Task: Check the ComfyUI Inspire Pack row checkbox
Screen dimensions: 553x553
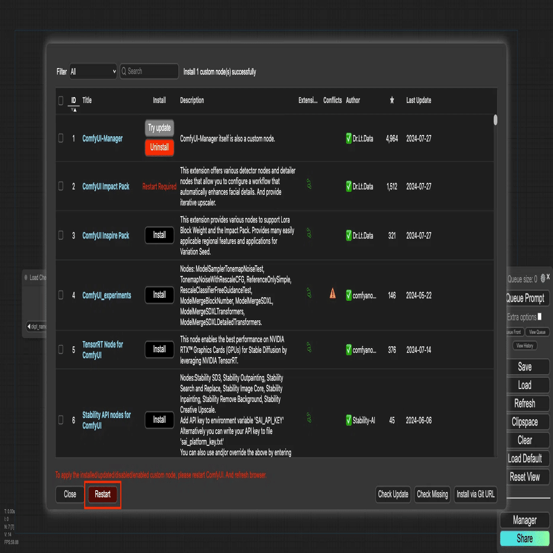Action: click(60, 235)
